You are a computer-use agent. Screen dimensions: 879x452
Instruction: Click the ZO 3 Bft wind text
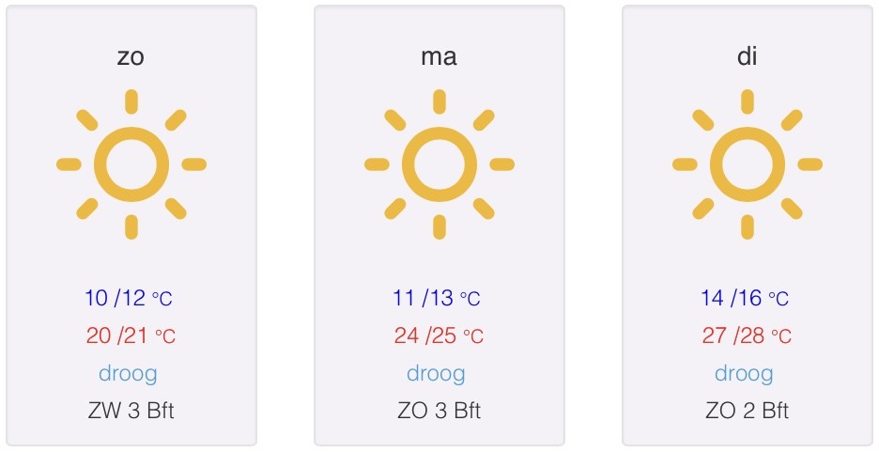(439, 411)
